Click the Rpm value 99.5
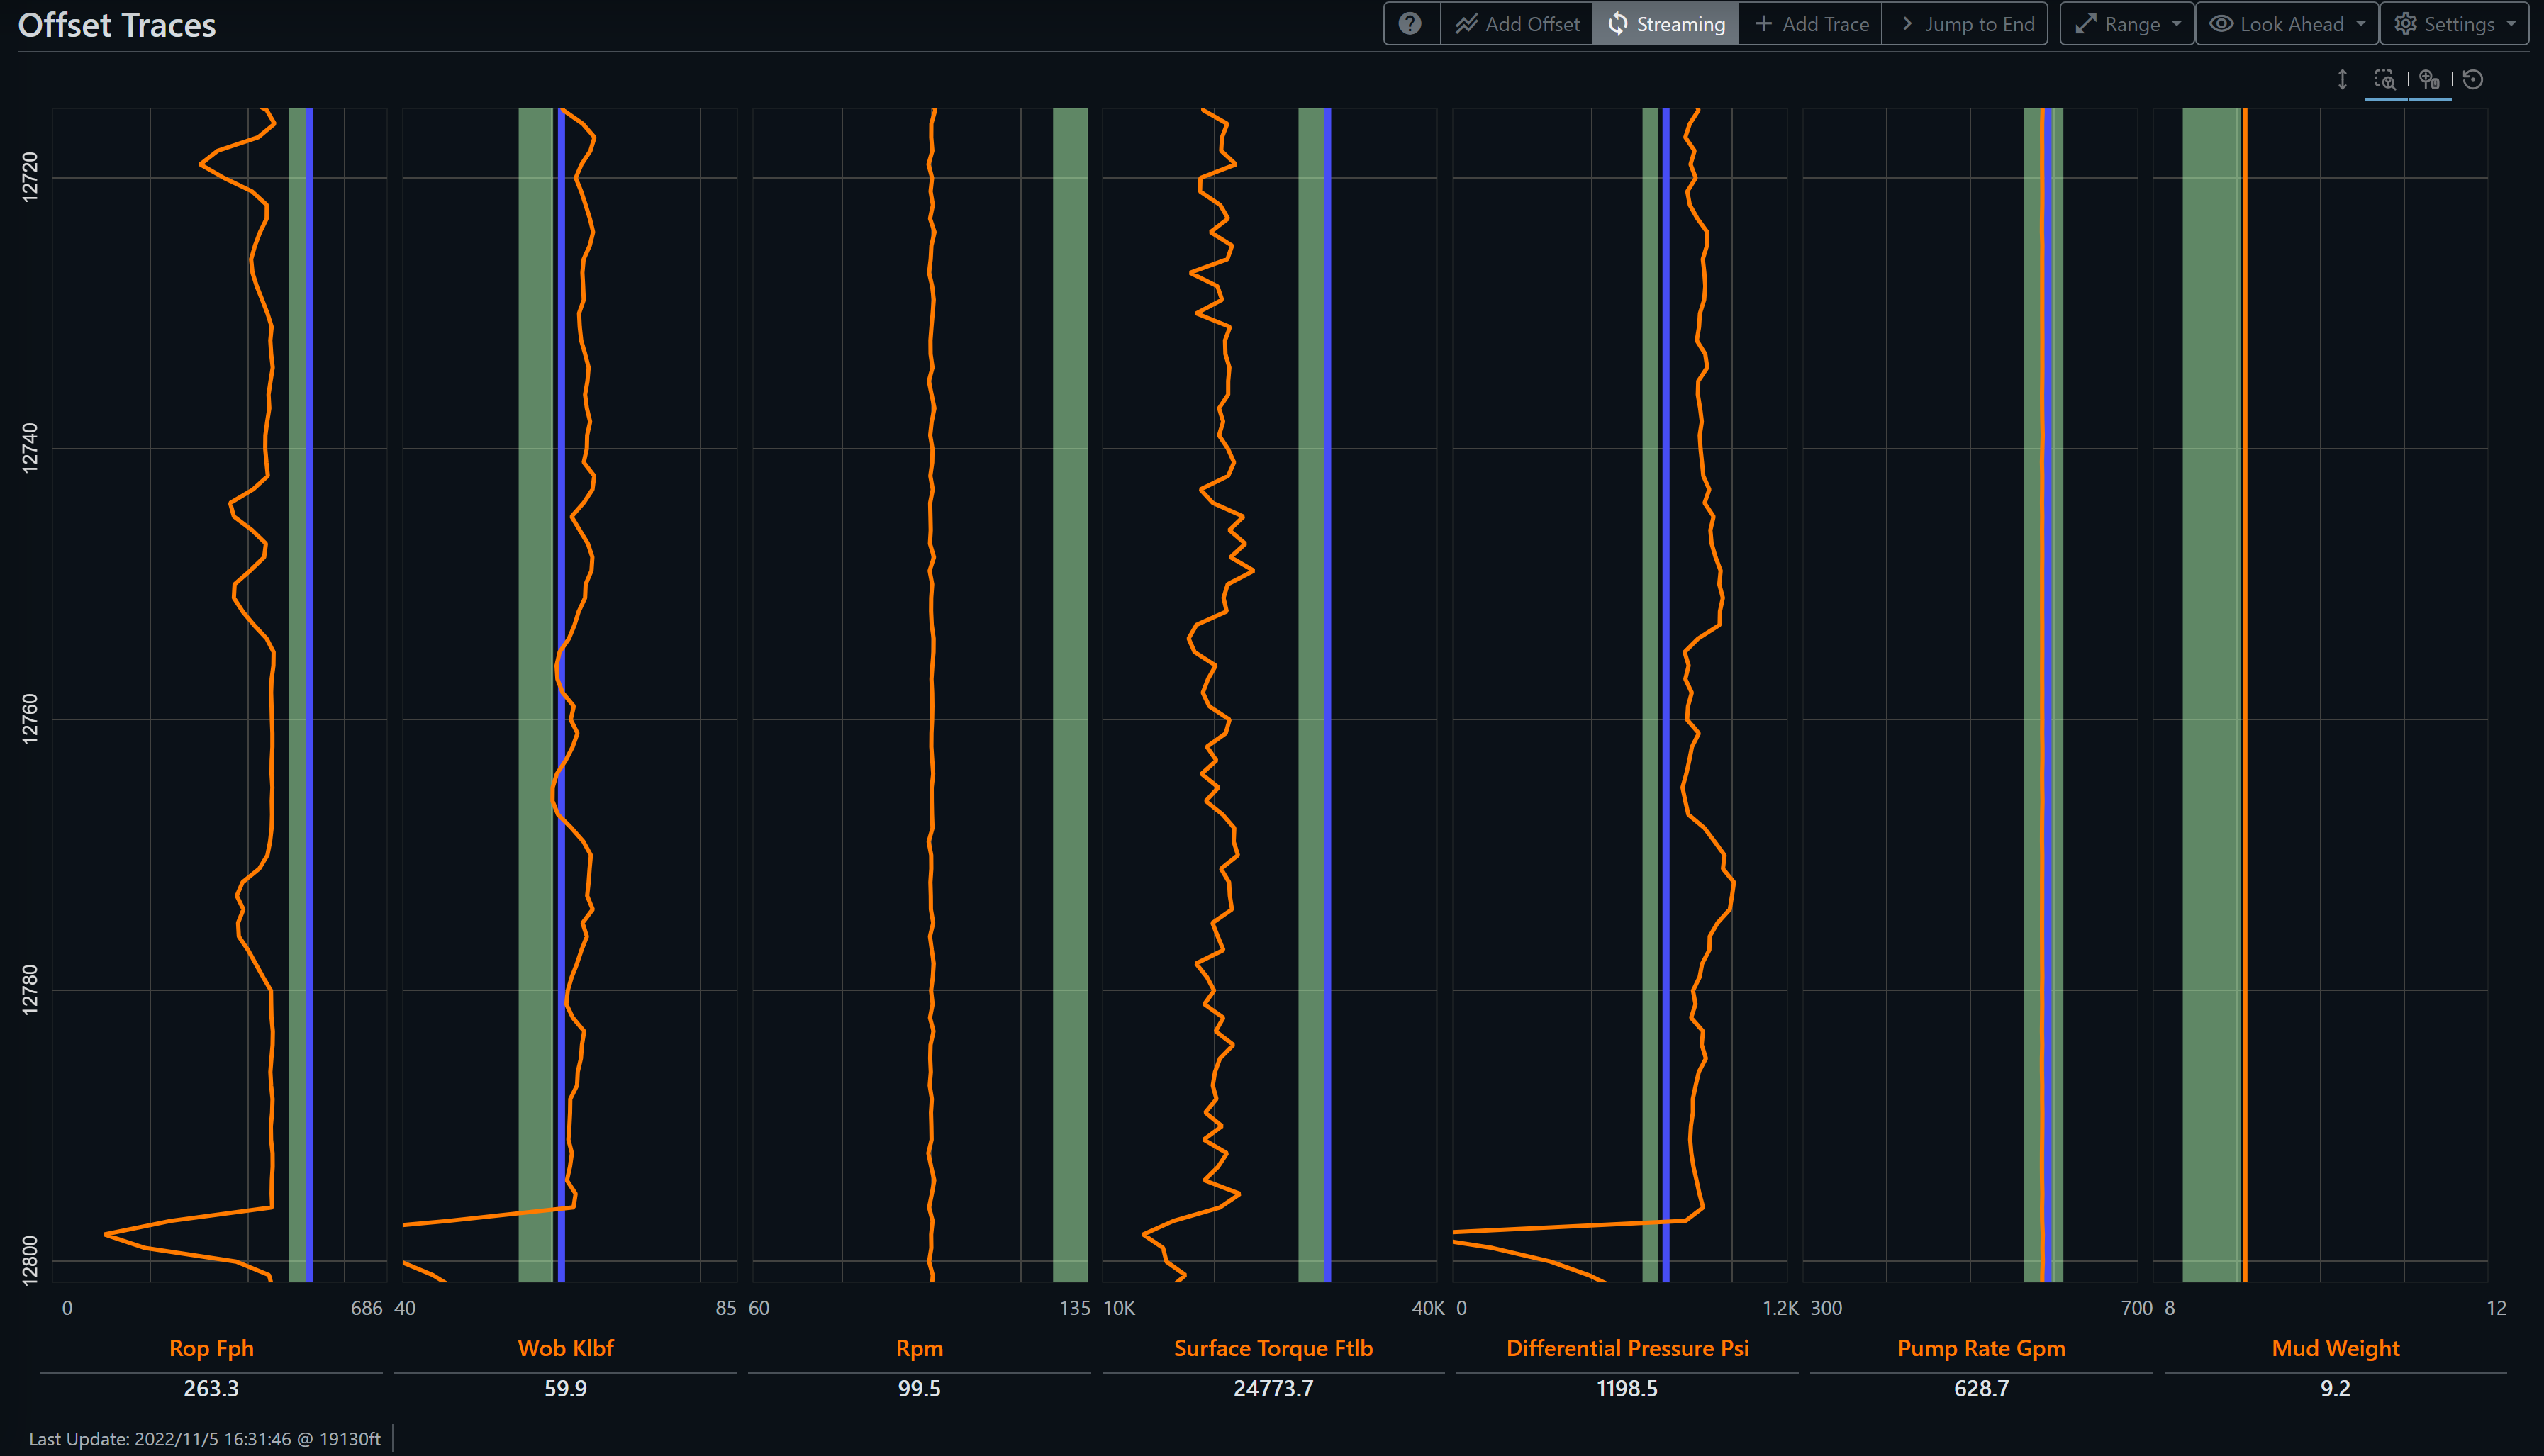Viewport: 2544px width, 1456px height. [x=919, y=1388]
